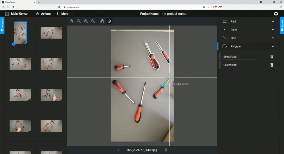Select second-row left screwdriver thumbnail
284x154 pixels.
point(20,64)
